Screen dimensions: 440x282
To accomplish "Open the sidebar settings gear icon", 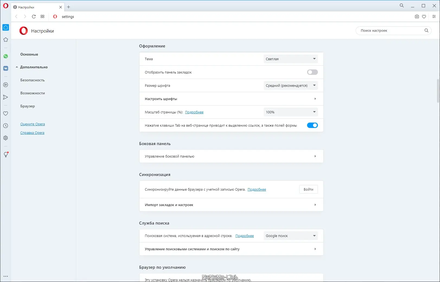I will point(6,138).
